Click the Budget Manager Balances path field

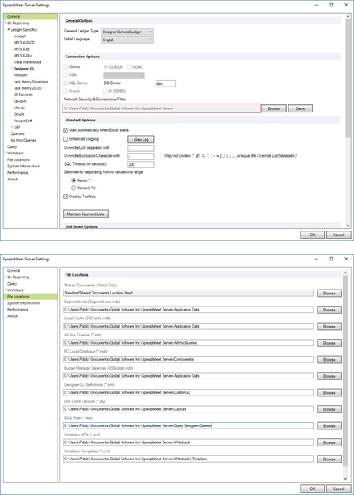coord(189,376)
